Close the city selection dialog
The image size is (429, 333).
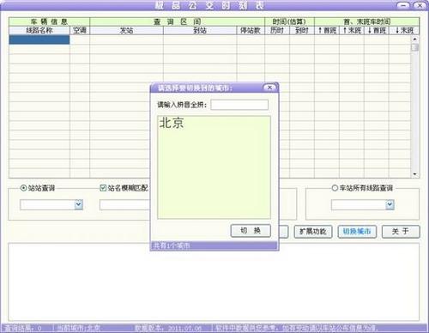pyautogui.click(x=269, y=88)
